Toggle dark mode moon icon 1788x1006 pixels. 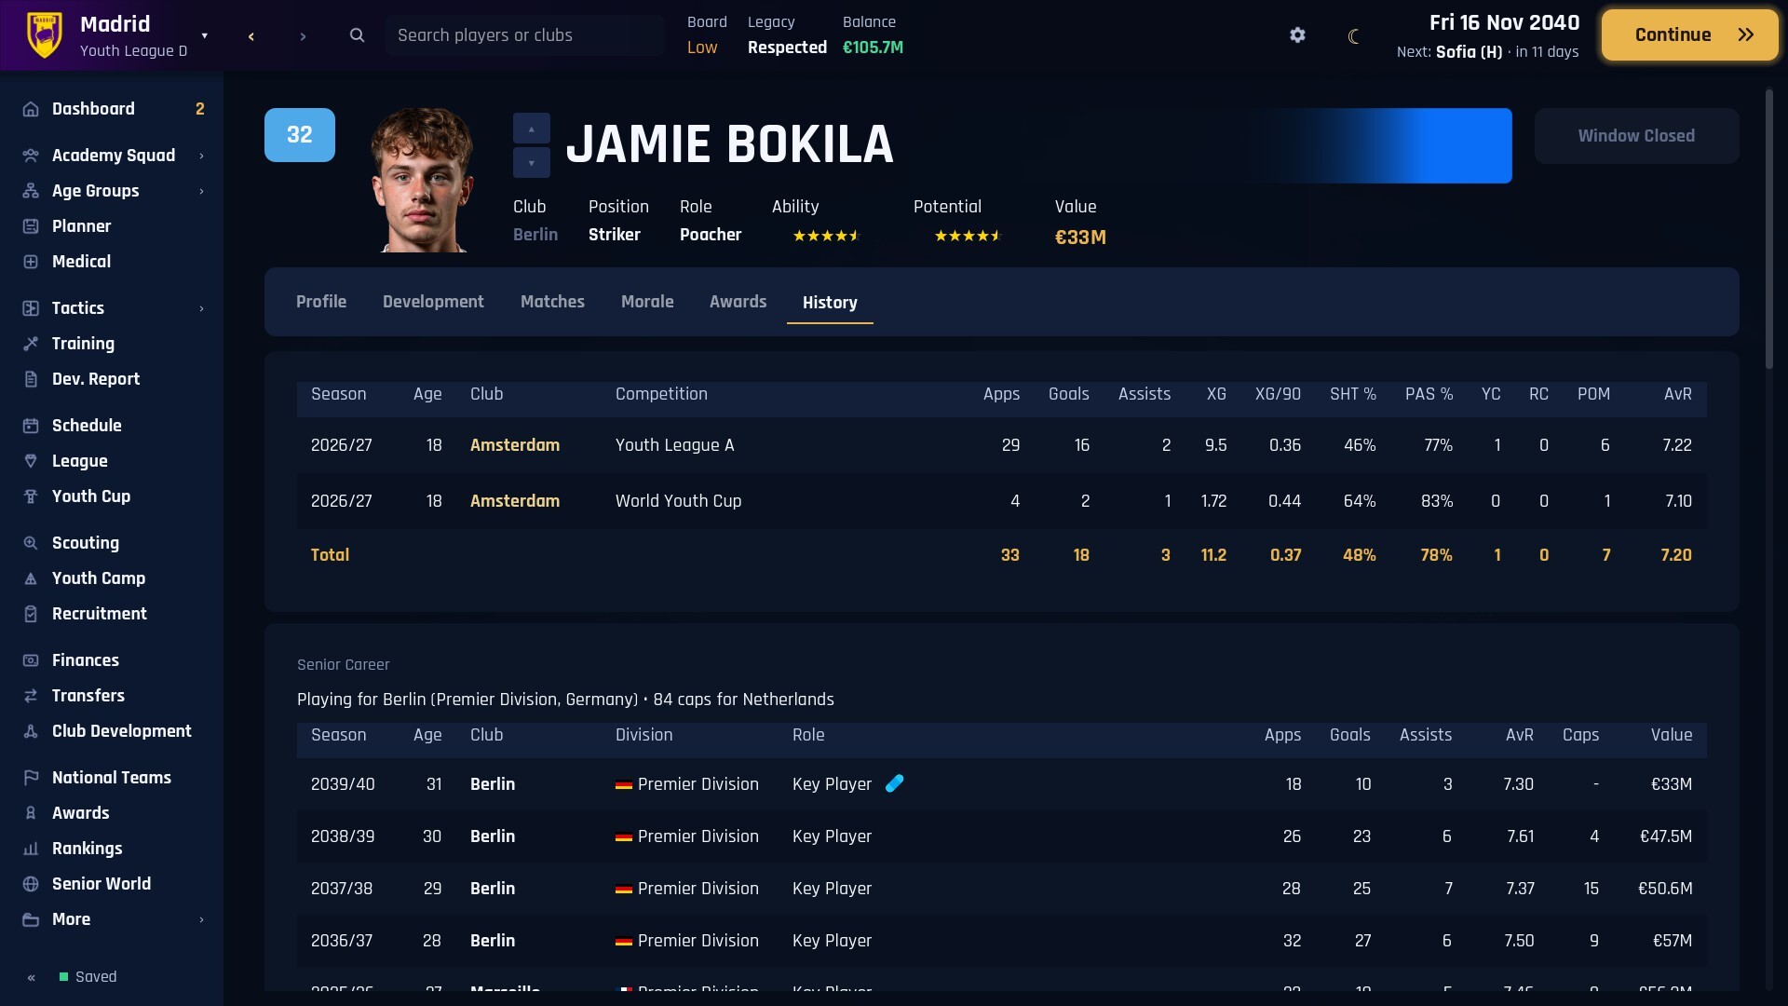point(1354,36)
